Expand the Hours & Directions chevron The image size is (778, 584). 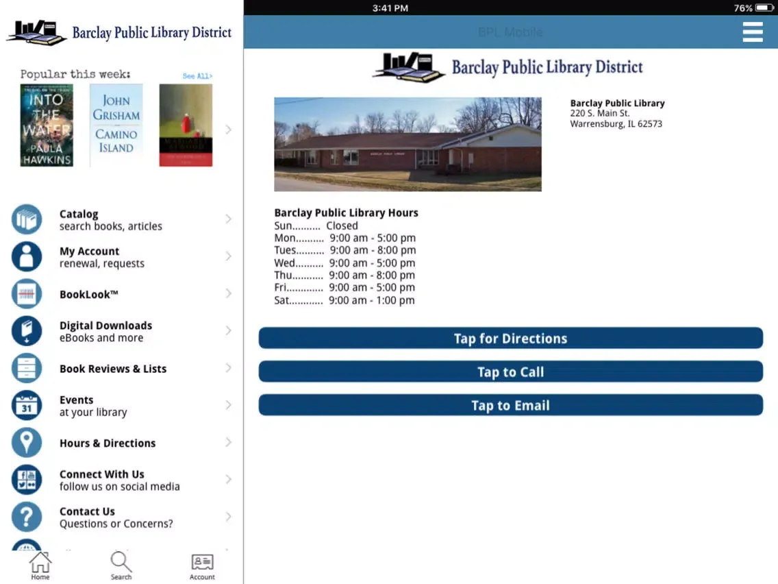[228, 443]
